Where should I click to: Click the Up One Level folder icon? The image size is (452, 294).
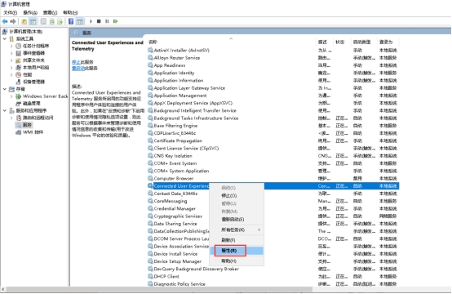tap(24, 21)
